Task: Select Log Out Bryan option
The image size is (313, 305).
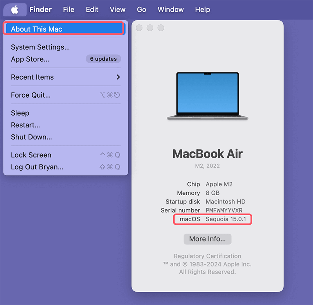Action: 65,167
